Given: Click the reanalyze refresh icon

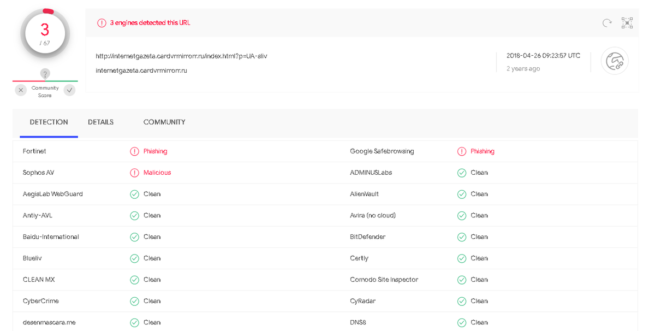Looking at the screenshot, I should coord(607,23).
